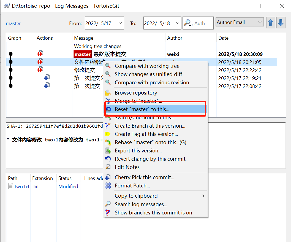
Task: Click the Modified status of two.txt
Action: [68, 186]
